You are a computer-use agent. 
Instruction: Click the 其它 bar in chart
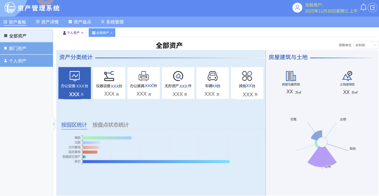pos(156,161)
